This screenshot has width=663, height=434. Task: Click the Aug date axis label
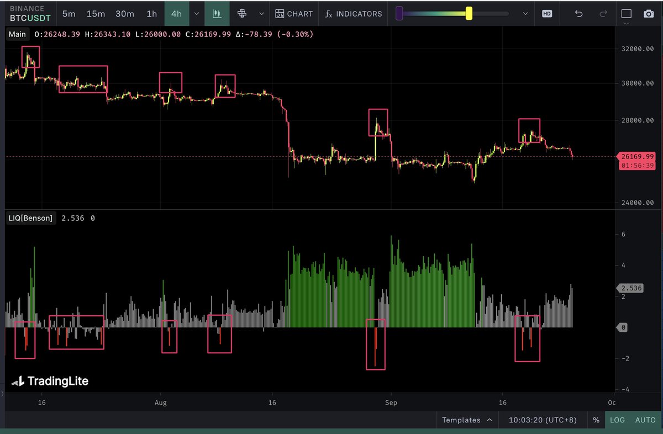click(x=161, y=403)
